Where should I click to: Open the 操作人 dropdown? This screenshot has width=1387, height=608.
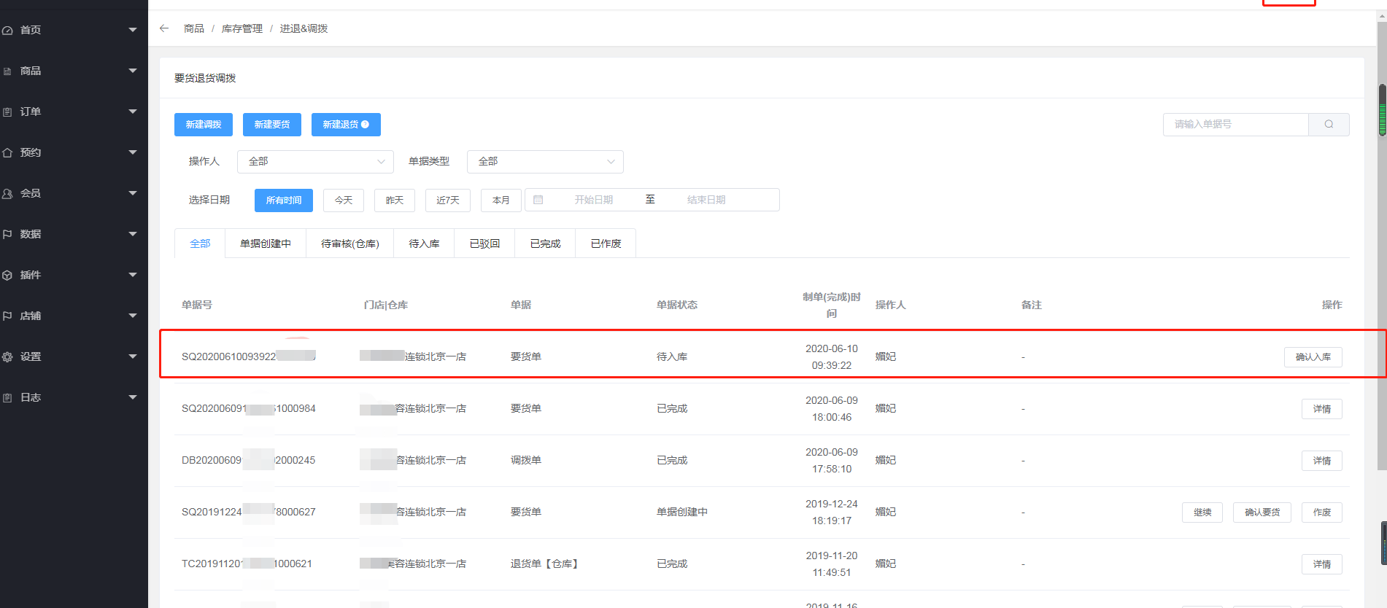point(315,162)
